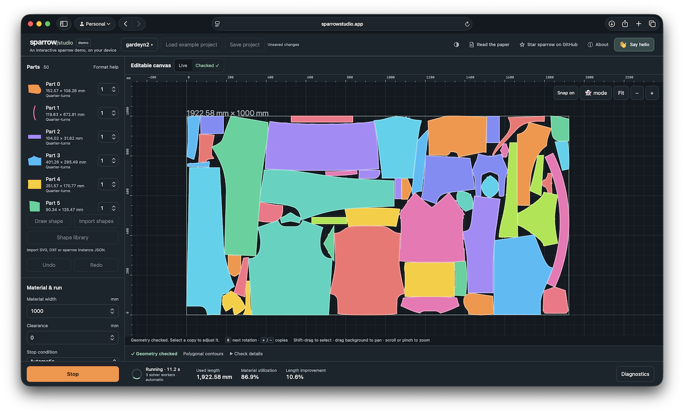Focus the Material width input field
684x414 pixels.
(x=73, y=311)
